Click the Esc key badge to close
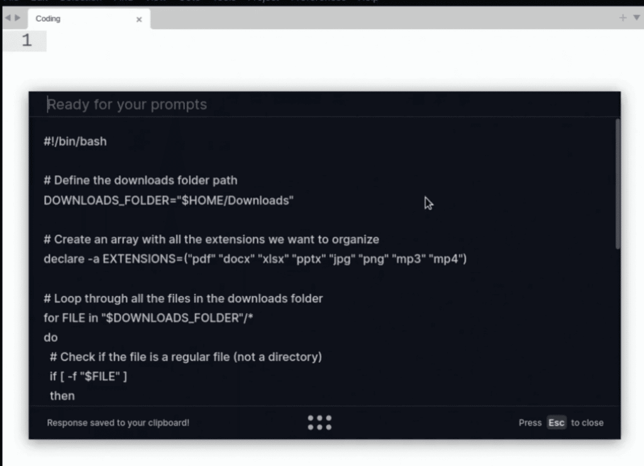The height and width of the screenshot is (466, 644). pos(556,423)
